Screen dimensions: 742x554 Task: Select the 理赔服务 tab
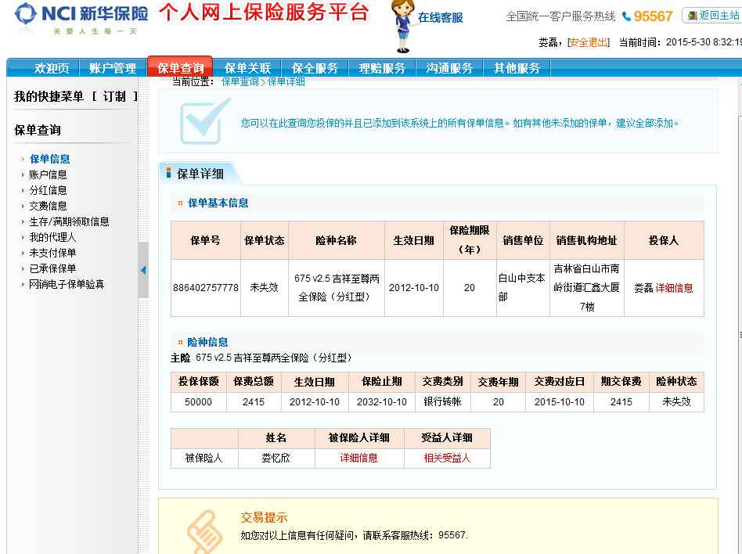coord(382,68)
